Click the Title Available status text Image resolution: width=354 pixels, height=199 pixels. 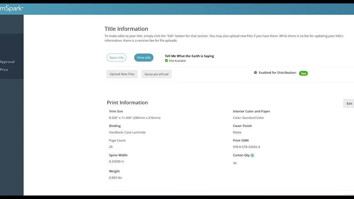coord(177,61)
